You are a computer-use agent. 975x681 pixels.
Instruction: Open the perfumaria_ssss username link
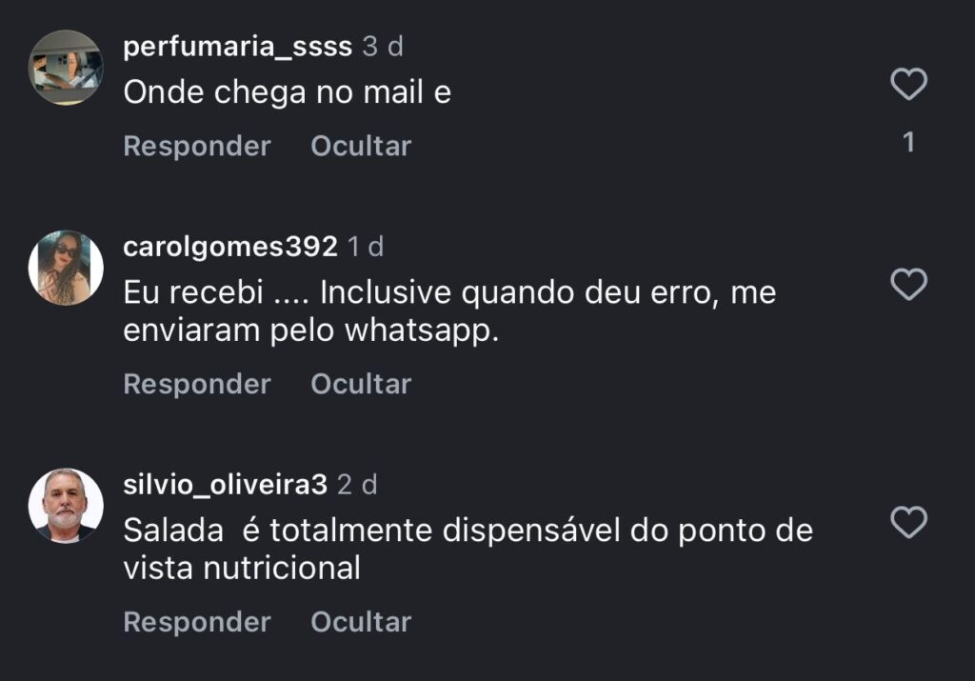pyautogui.click(x=238, y=47)
